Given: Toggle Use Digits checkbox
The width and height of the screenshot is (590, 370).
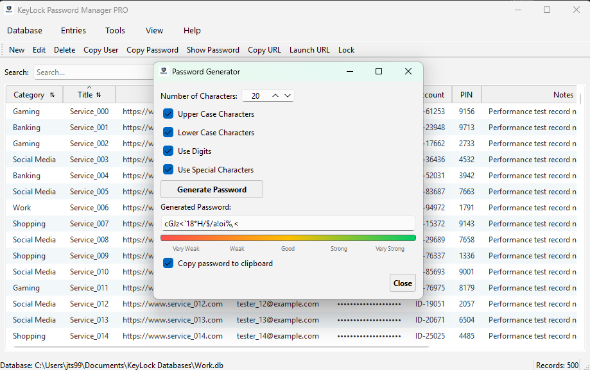Looking at the screenshot, I should [168, 151].
